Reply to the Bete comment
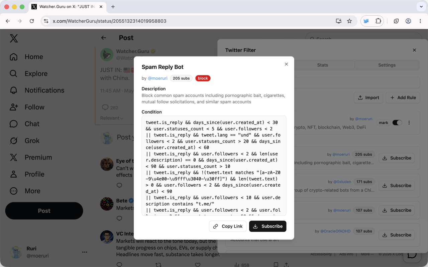The width and height of the screenshot is (428, 267). click(x=119, y=218)
